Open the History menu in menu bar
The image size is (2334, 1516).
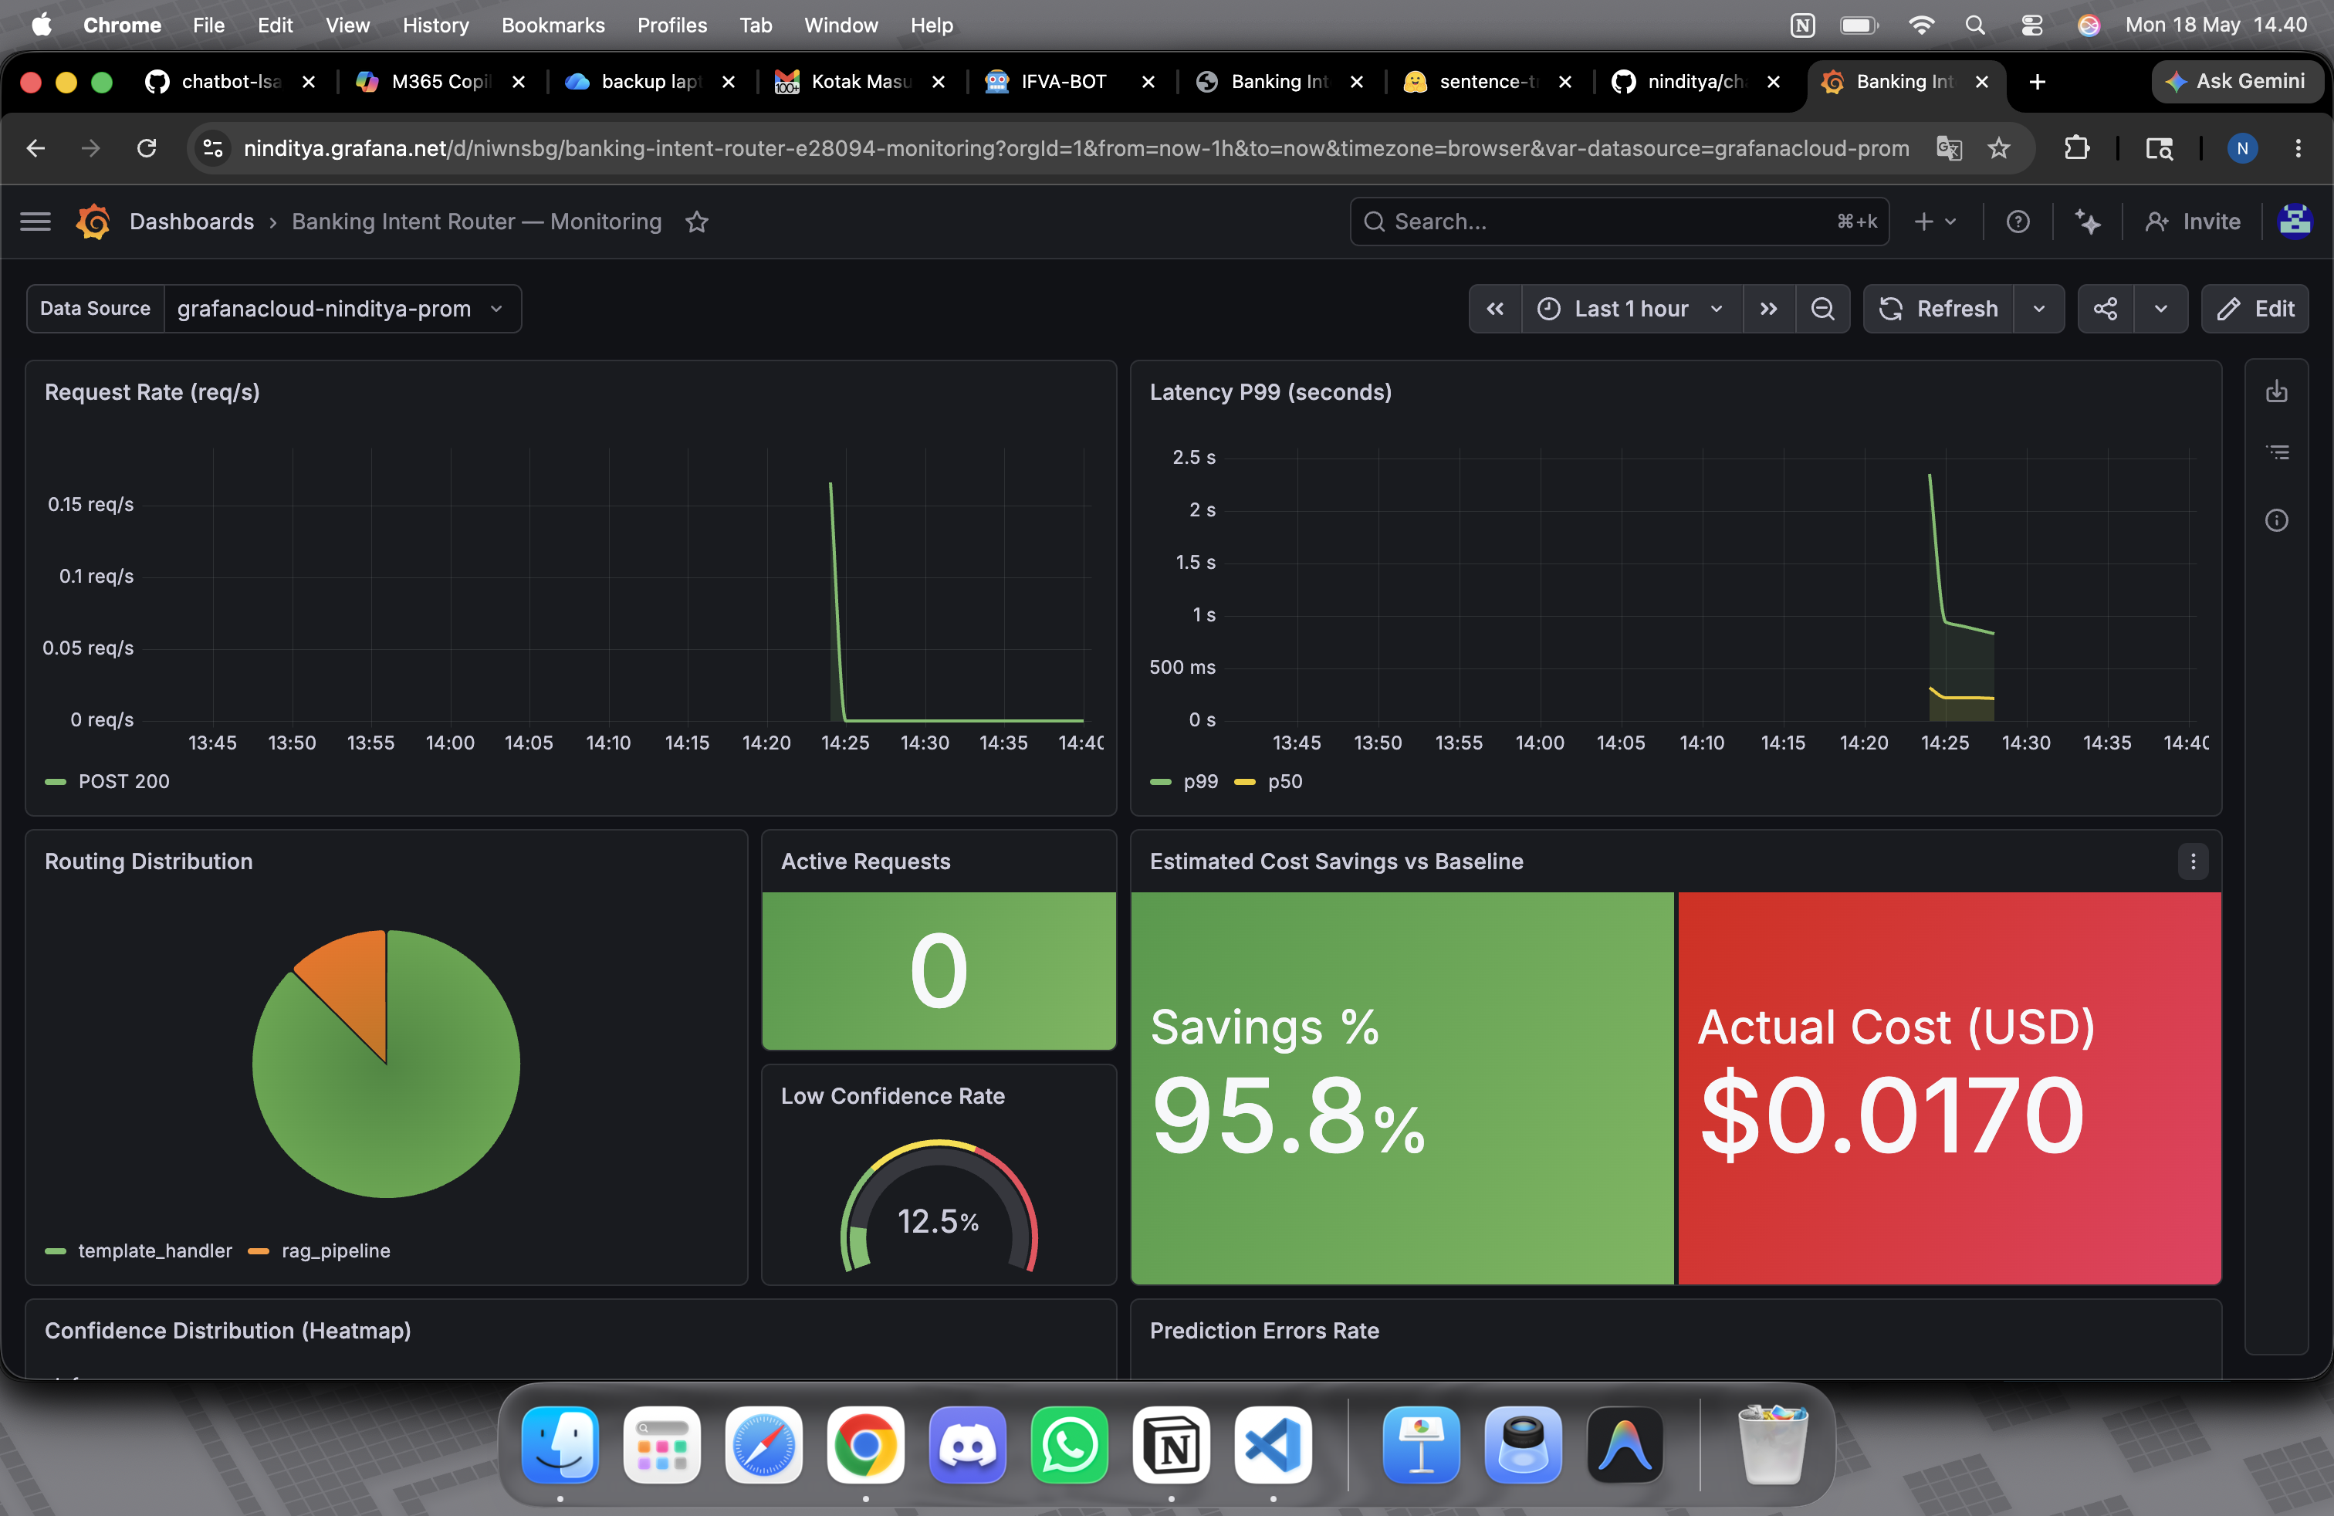coord(435,25)
